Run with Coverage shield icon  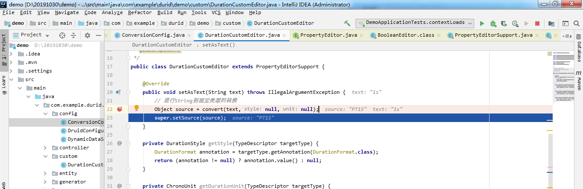click(504, 23)
